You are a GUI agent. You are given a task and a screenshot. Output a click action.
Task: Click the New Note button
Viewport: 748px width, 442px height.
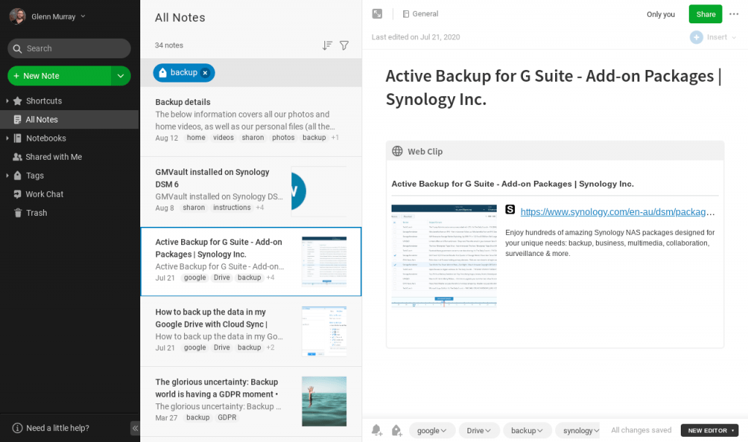click(59, 76)
